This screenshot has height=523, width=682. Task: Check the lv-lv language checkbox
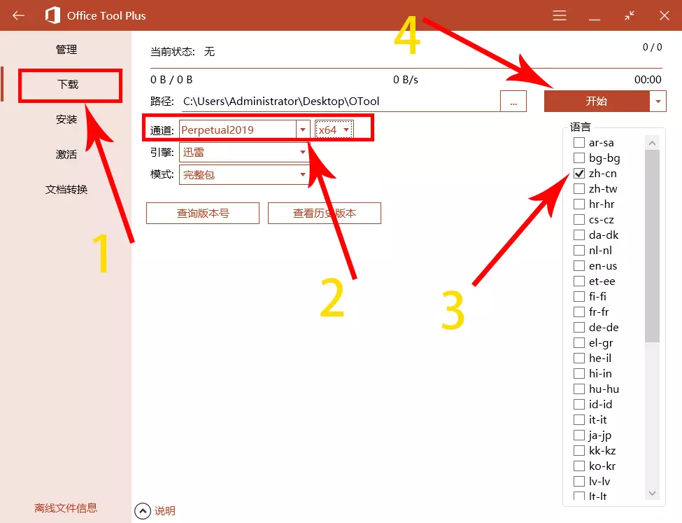tap(579, 481)
